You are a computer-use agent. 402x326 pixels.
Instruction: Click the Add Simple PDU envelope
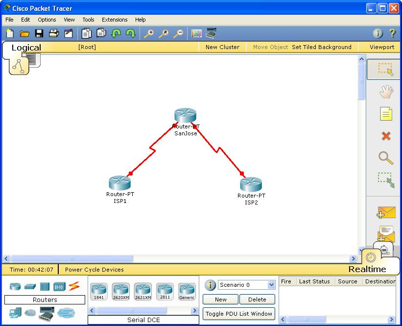(386, 212)
